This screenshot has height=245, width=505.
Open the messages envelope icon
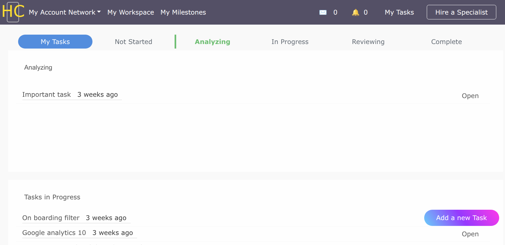(x=323, y=12)
